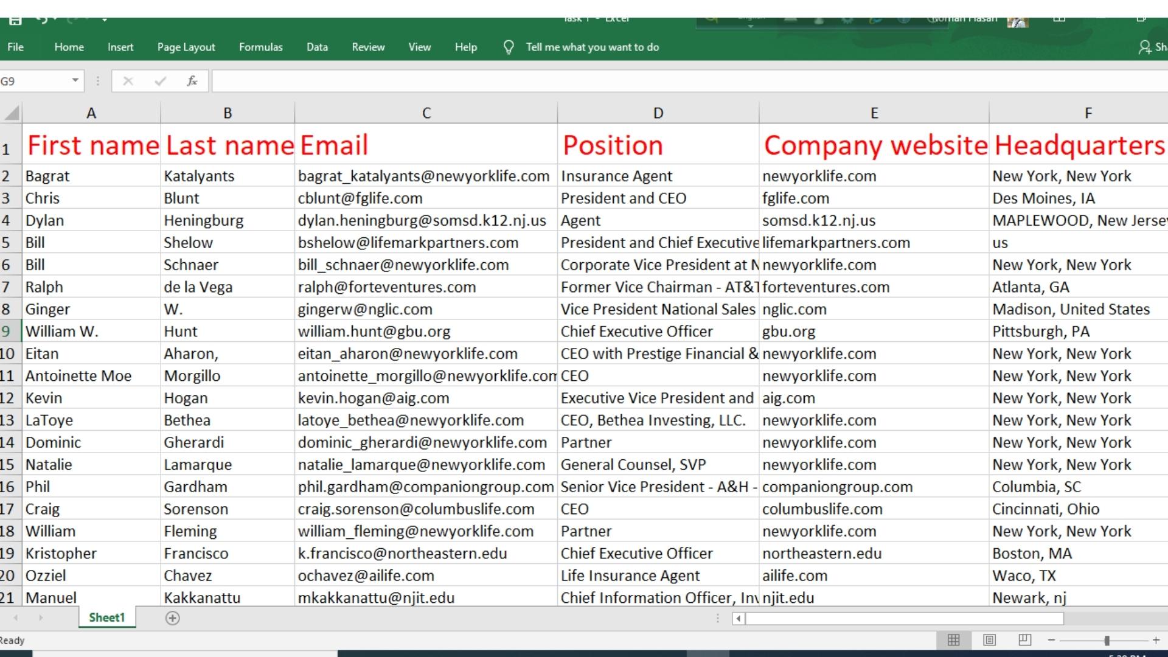Select the Sheet1 tab

pyautogui.click(x=106, y=617)
